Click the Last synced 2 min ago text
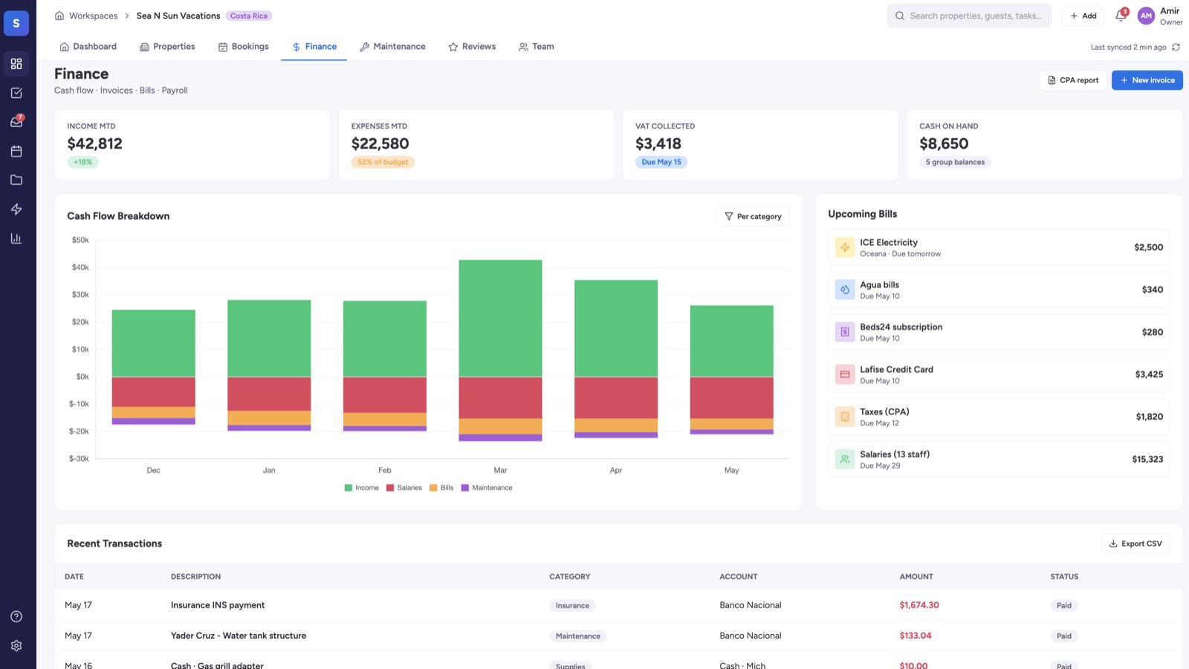The width and height of the screenshot is (1189, 669). (1128, 47)
